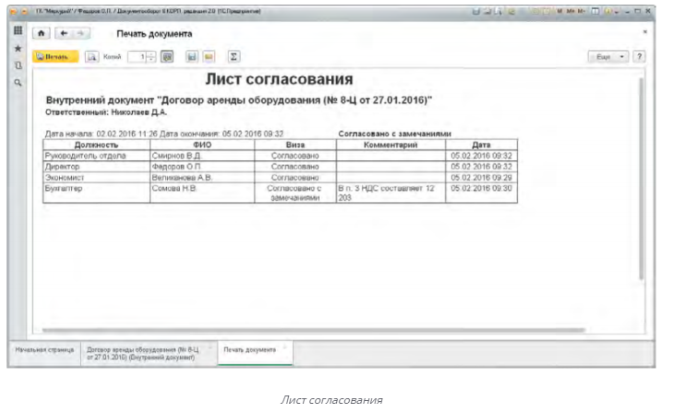The width and height of the screenshot is (673, 413).
Task: Click the search magnifier in the sidebar
Action: [x=17, y=83]
